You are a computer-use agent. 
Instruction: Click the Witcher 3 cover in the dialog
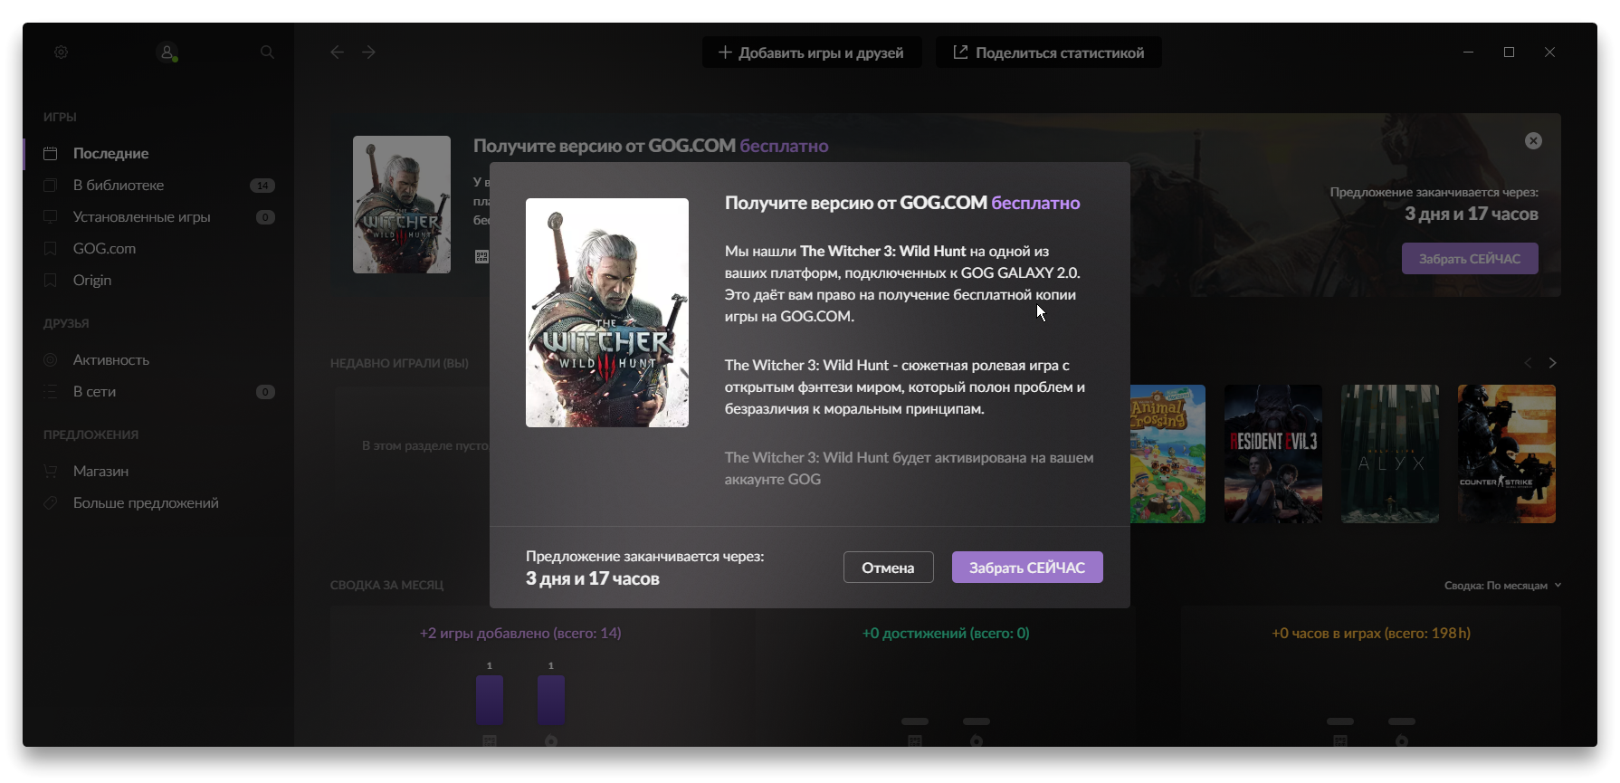click(x=607, y=313)
